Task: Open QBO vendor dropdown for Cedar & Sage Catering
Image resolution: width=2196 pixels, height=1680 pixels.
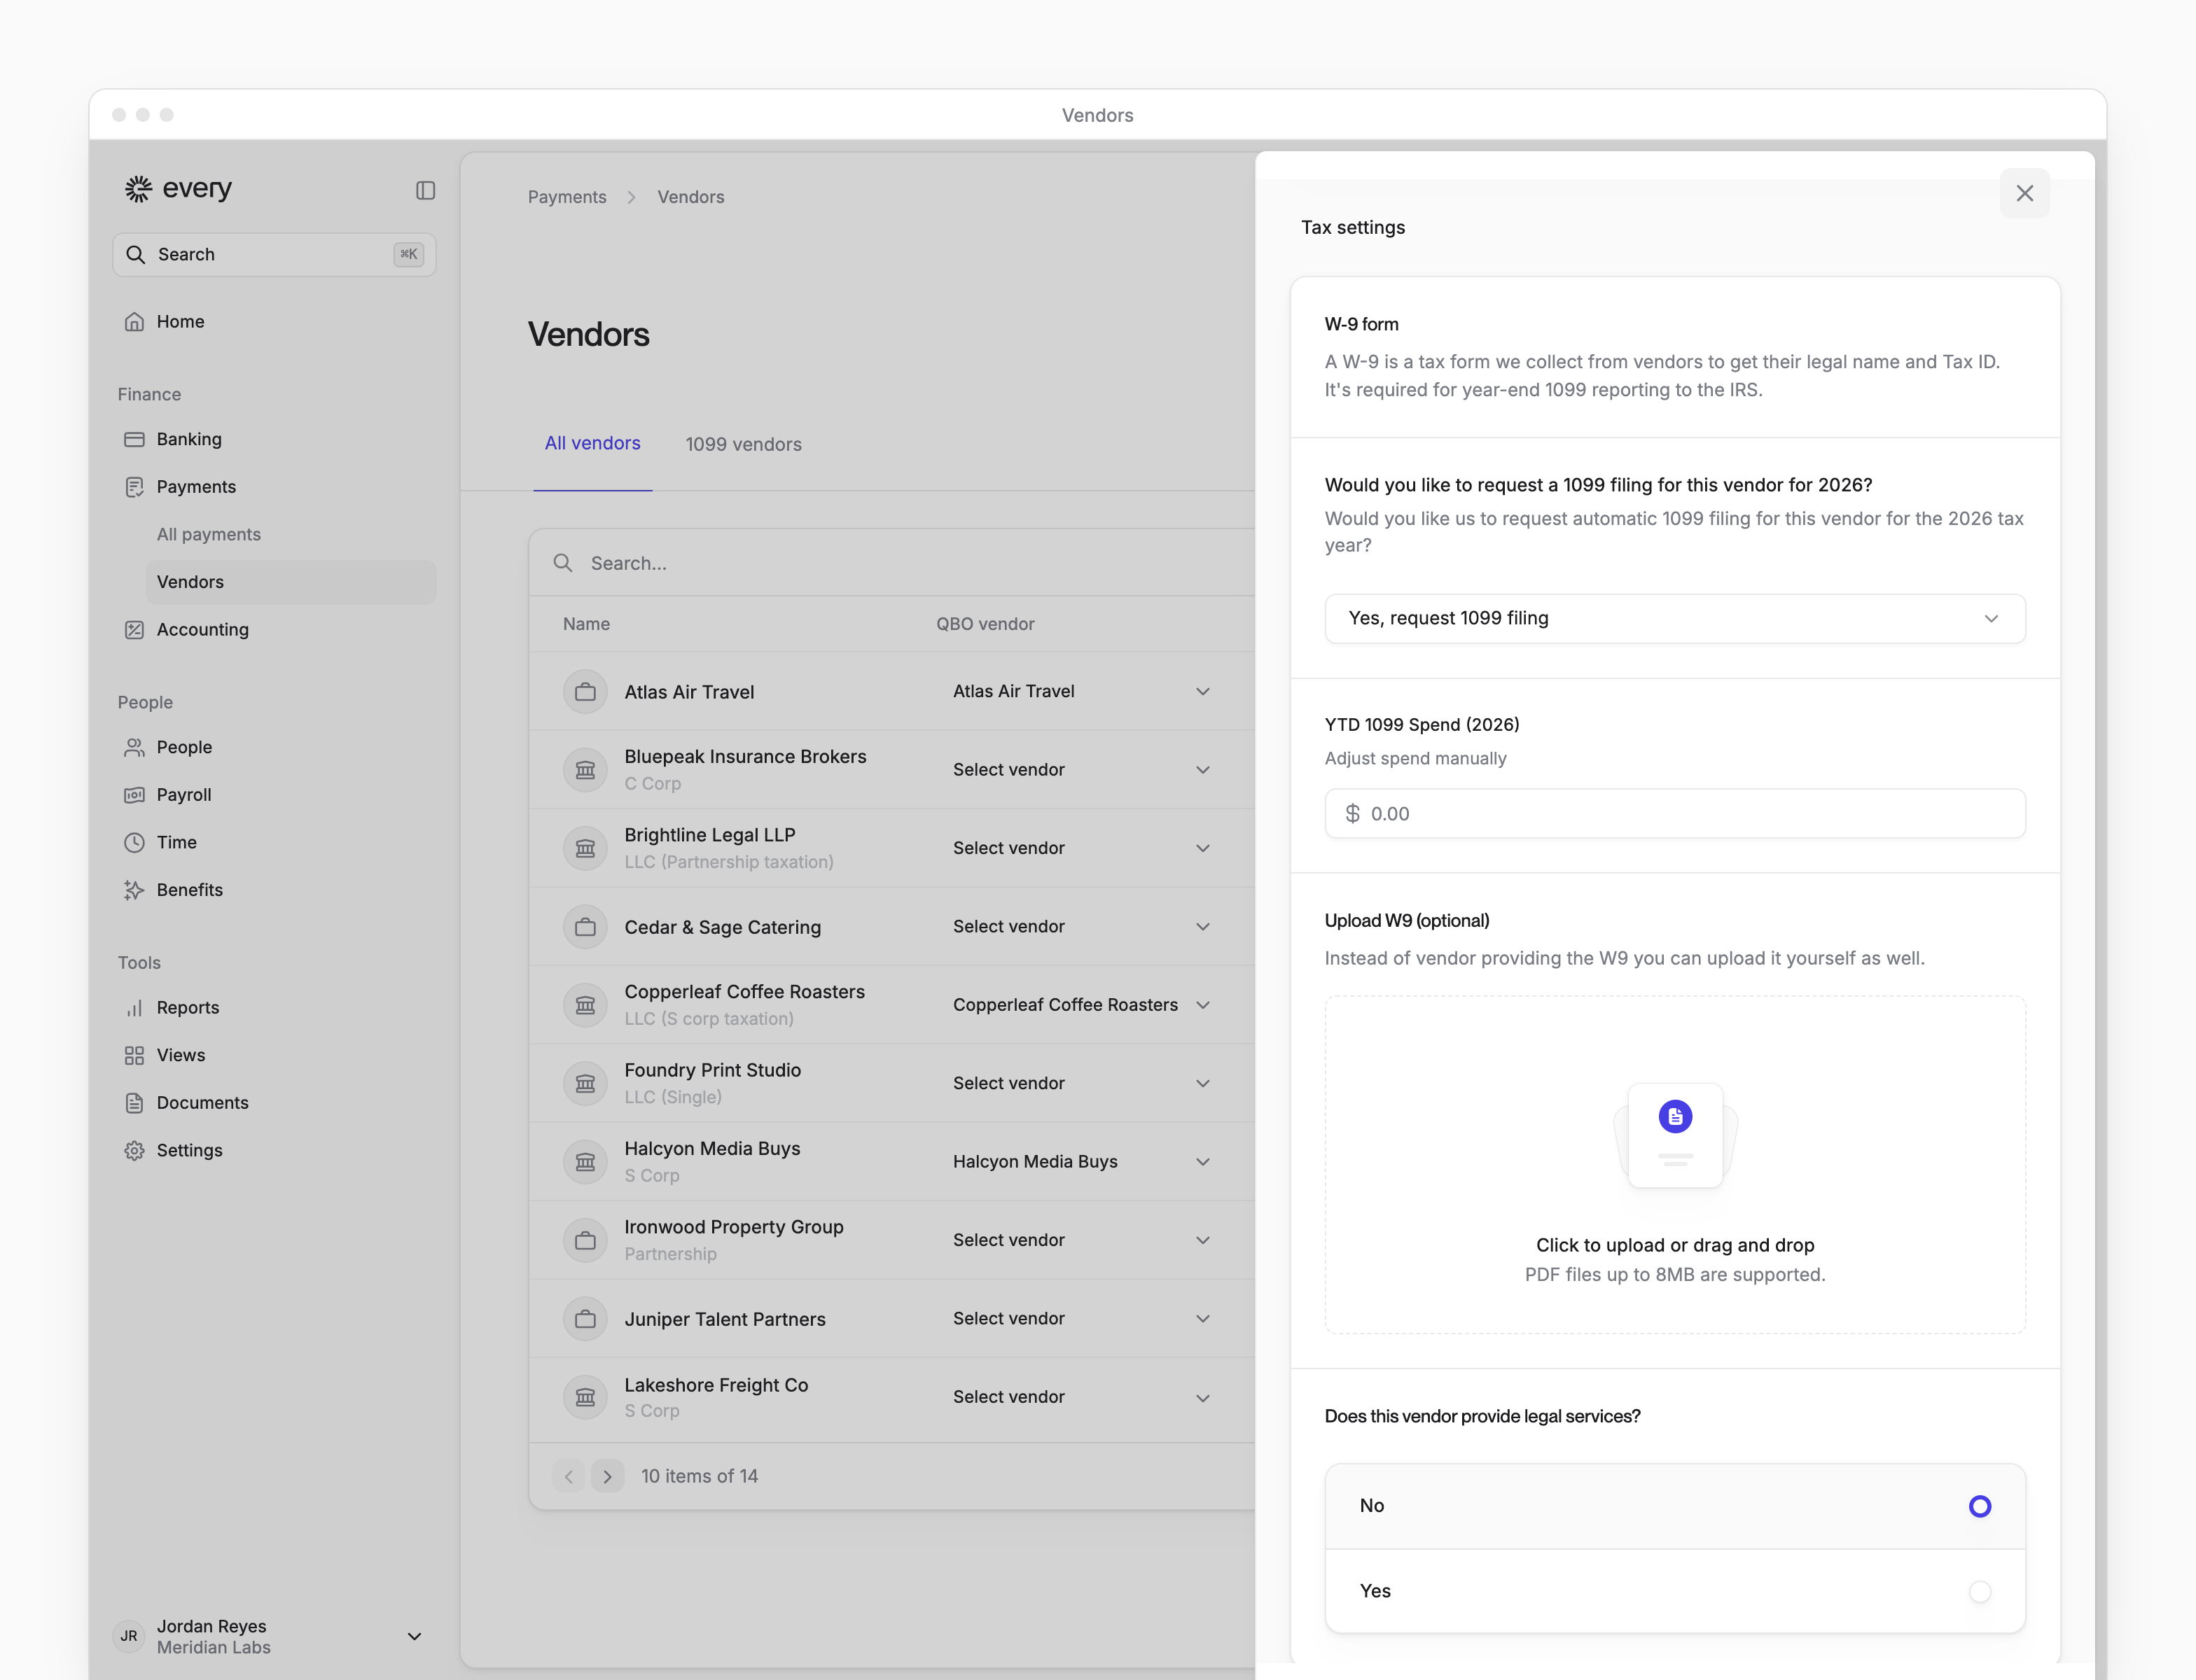Action: click(x=1083, y=927)
